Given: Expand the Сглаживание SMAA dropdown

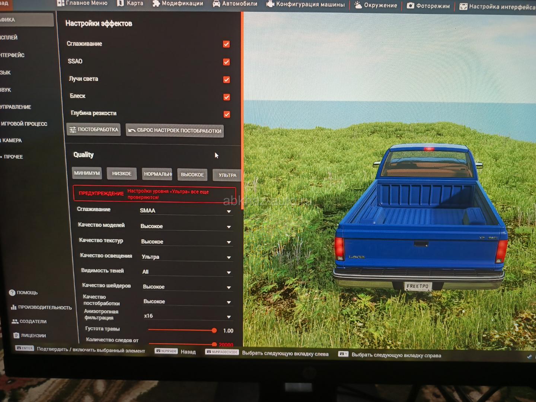Looking at the screenshot, I should [x=186, y=211].
